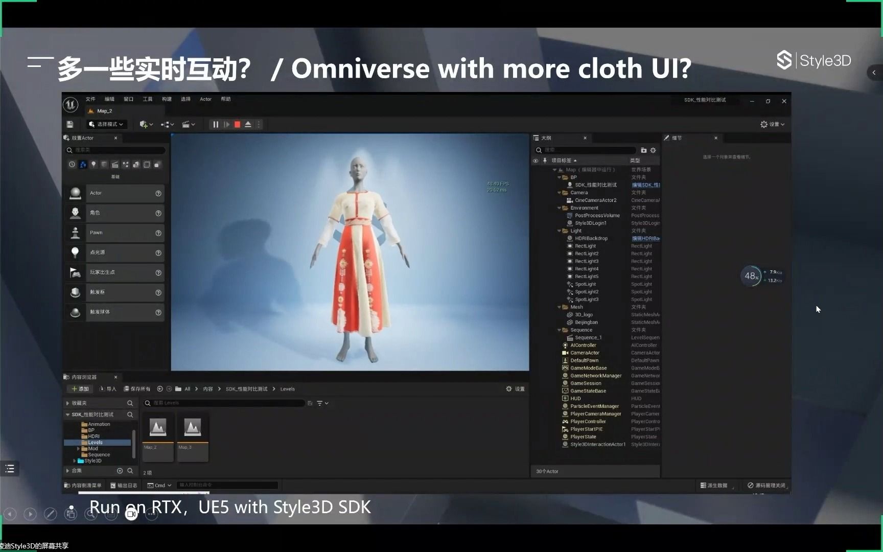883x552 pixels.
Task: Click help icon beside 玩家出生点
Action: point(158,273)
